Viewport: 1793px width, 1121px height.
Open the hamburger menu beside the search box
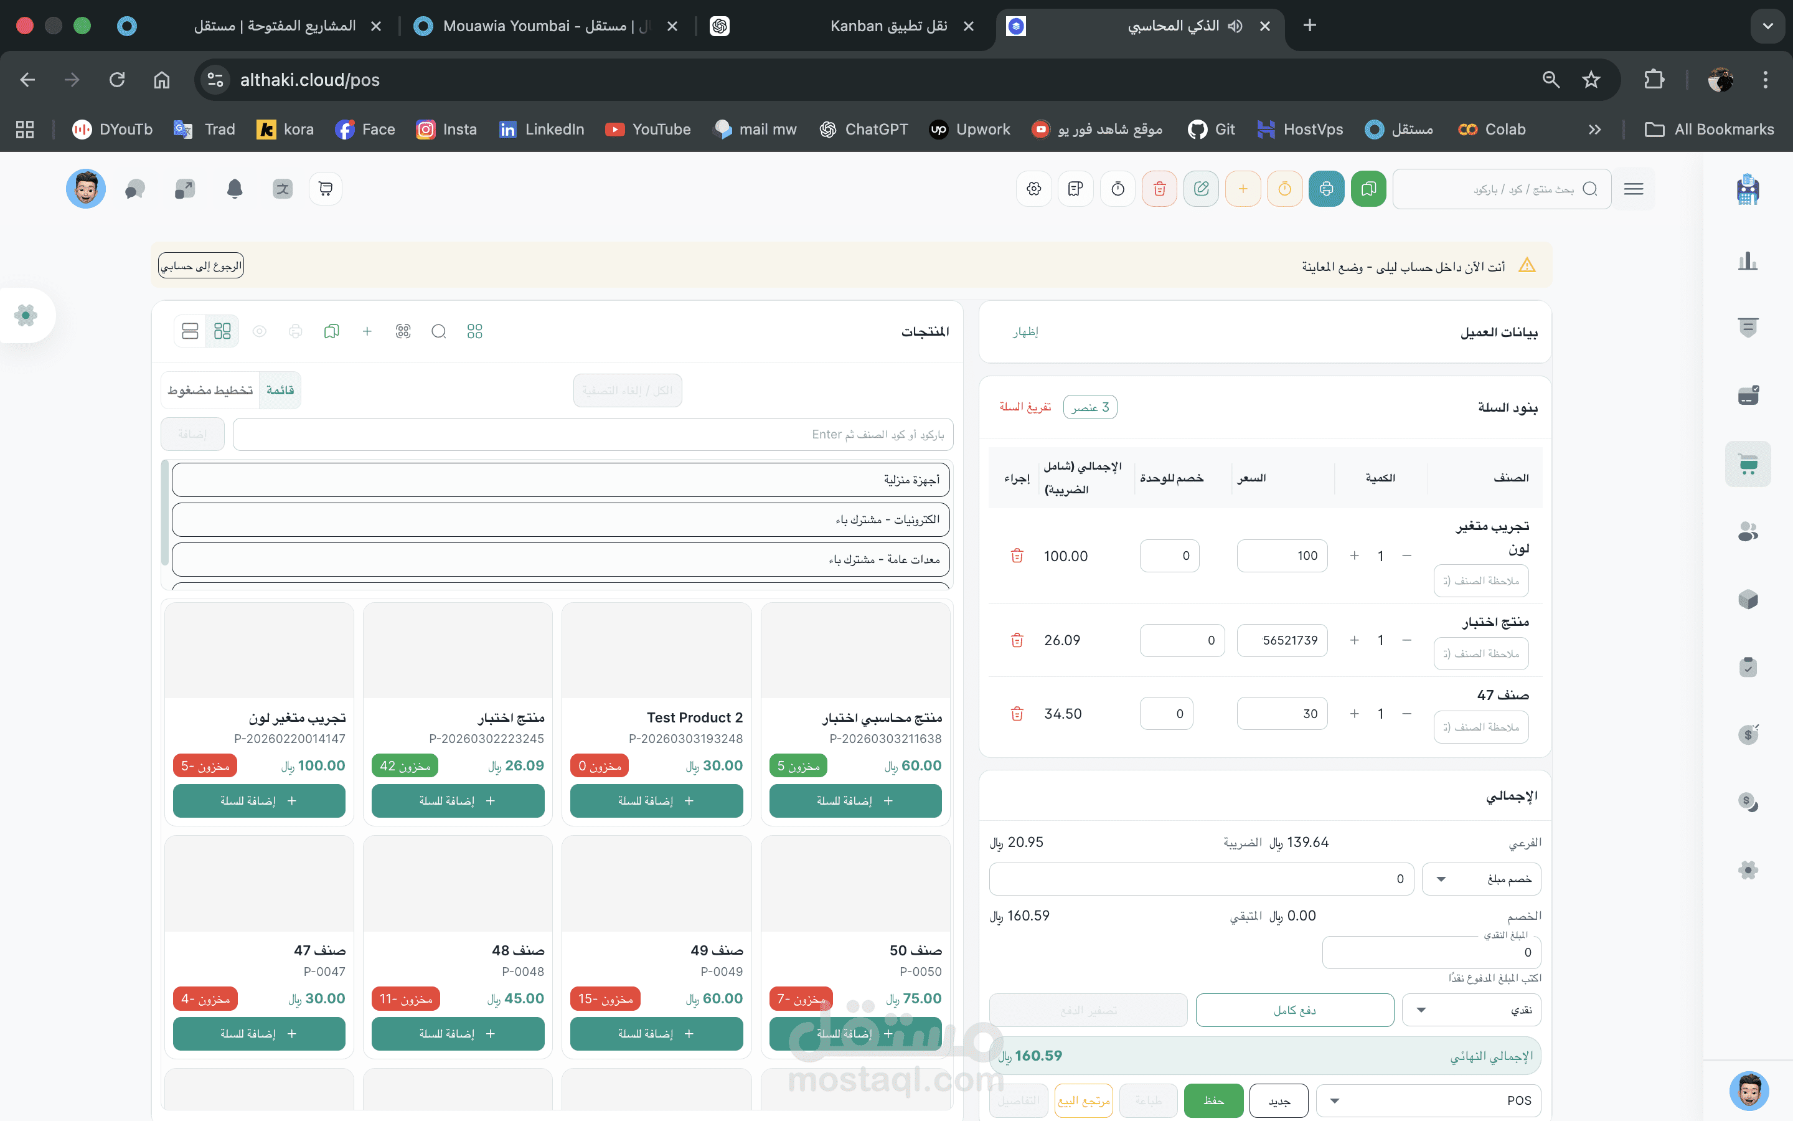click(x=1633, y=189)
